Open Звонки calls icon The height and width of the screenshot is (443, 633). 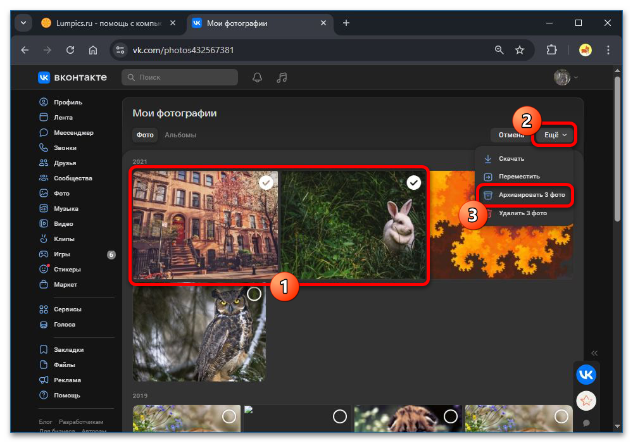(x=44, y=147)
